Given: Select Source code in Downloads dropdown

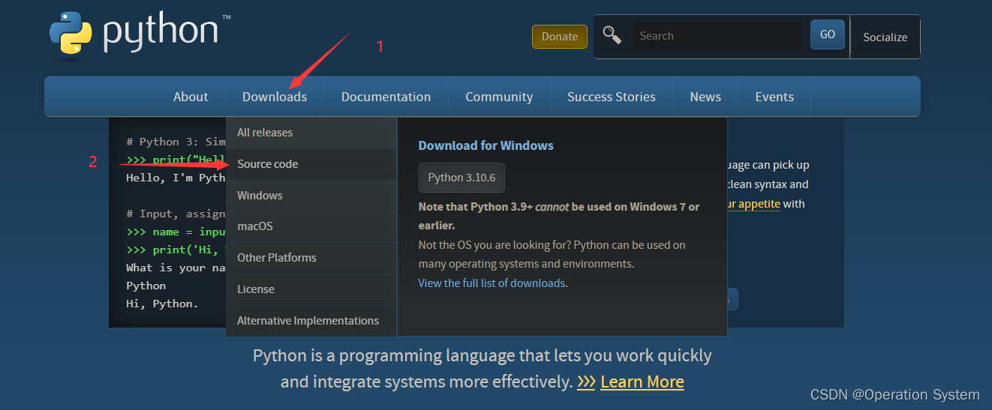Looking at the screenshot, I should 311,164.
